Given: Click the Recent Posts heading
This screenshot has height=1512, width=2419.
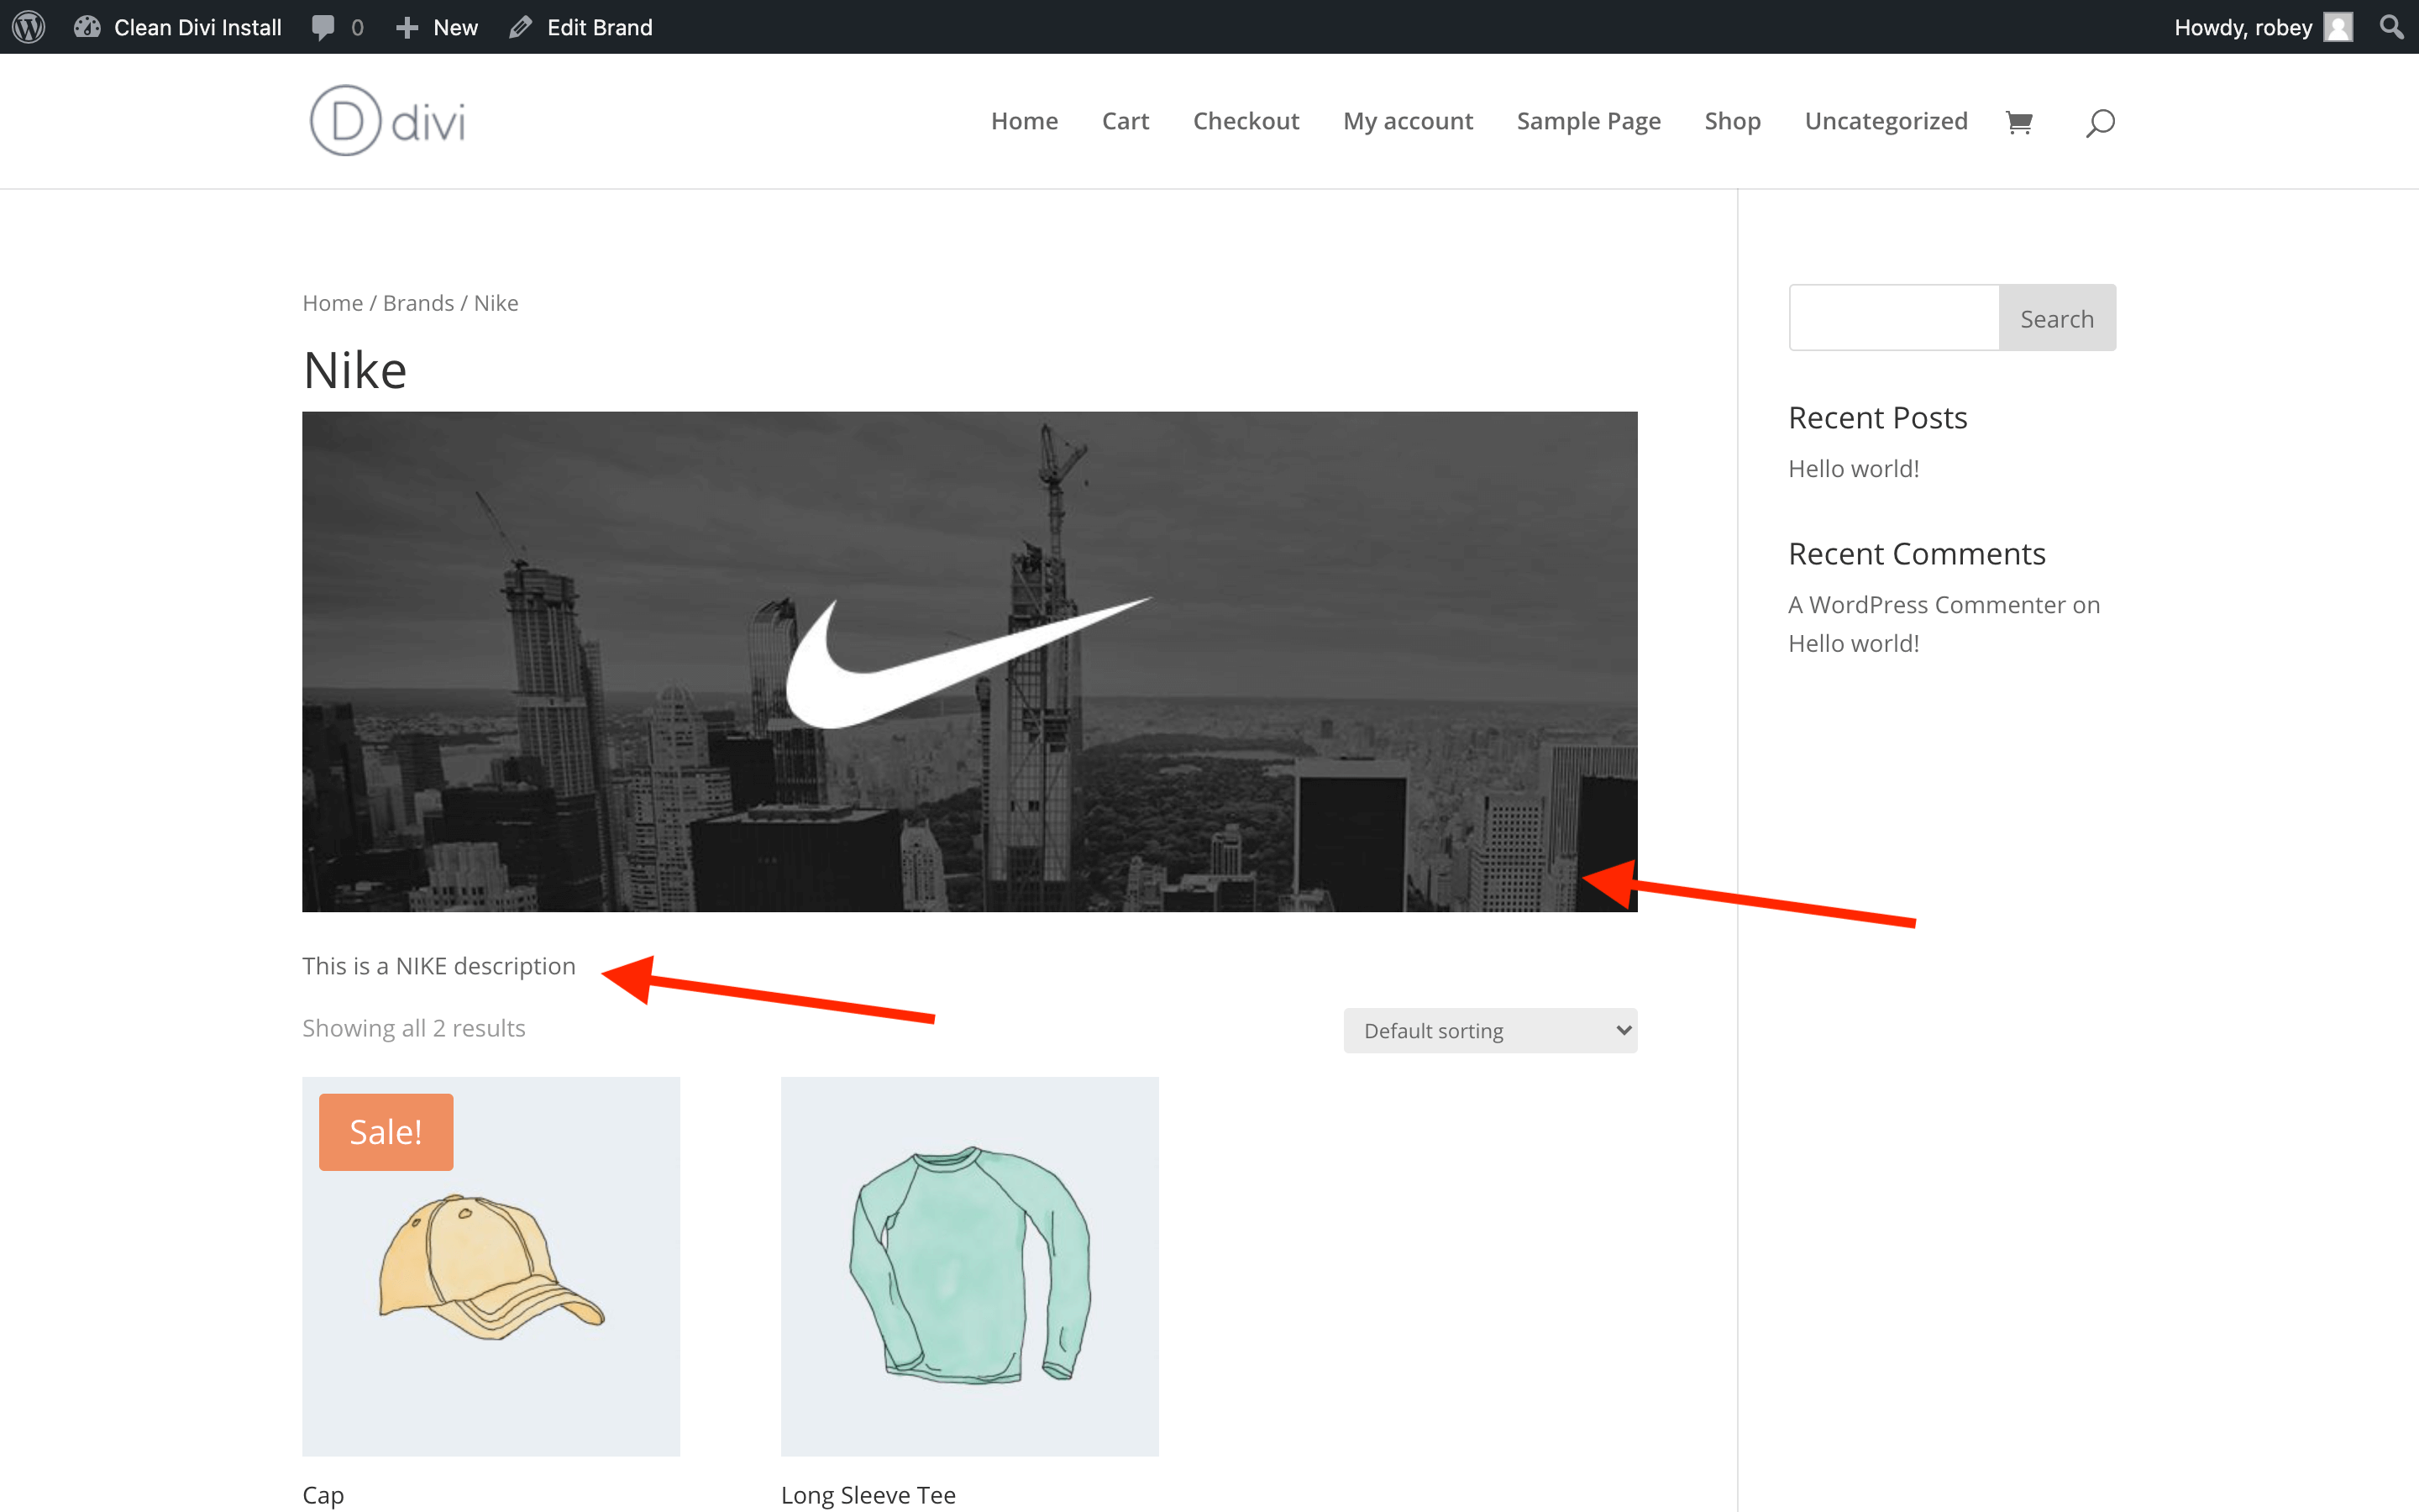Looking at the screenshot, I should [1877, 418].
